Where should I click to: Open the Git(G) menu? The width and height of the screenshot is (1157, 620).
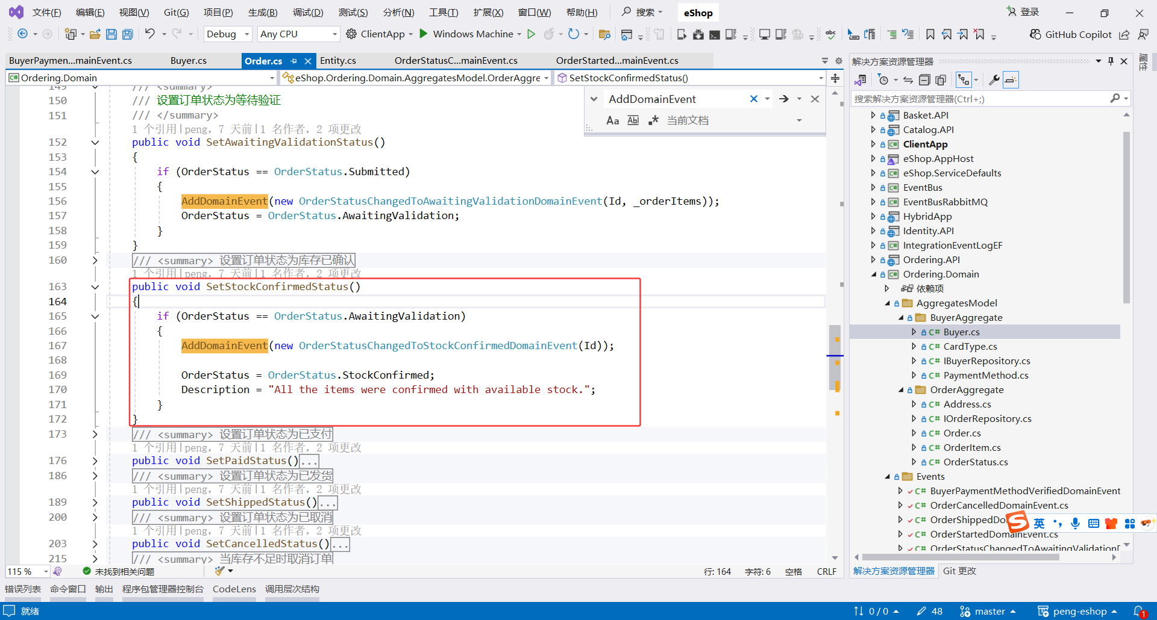177,13
